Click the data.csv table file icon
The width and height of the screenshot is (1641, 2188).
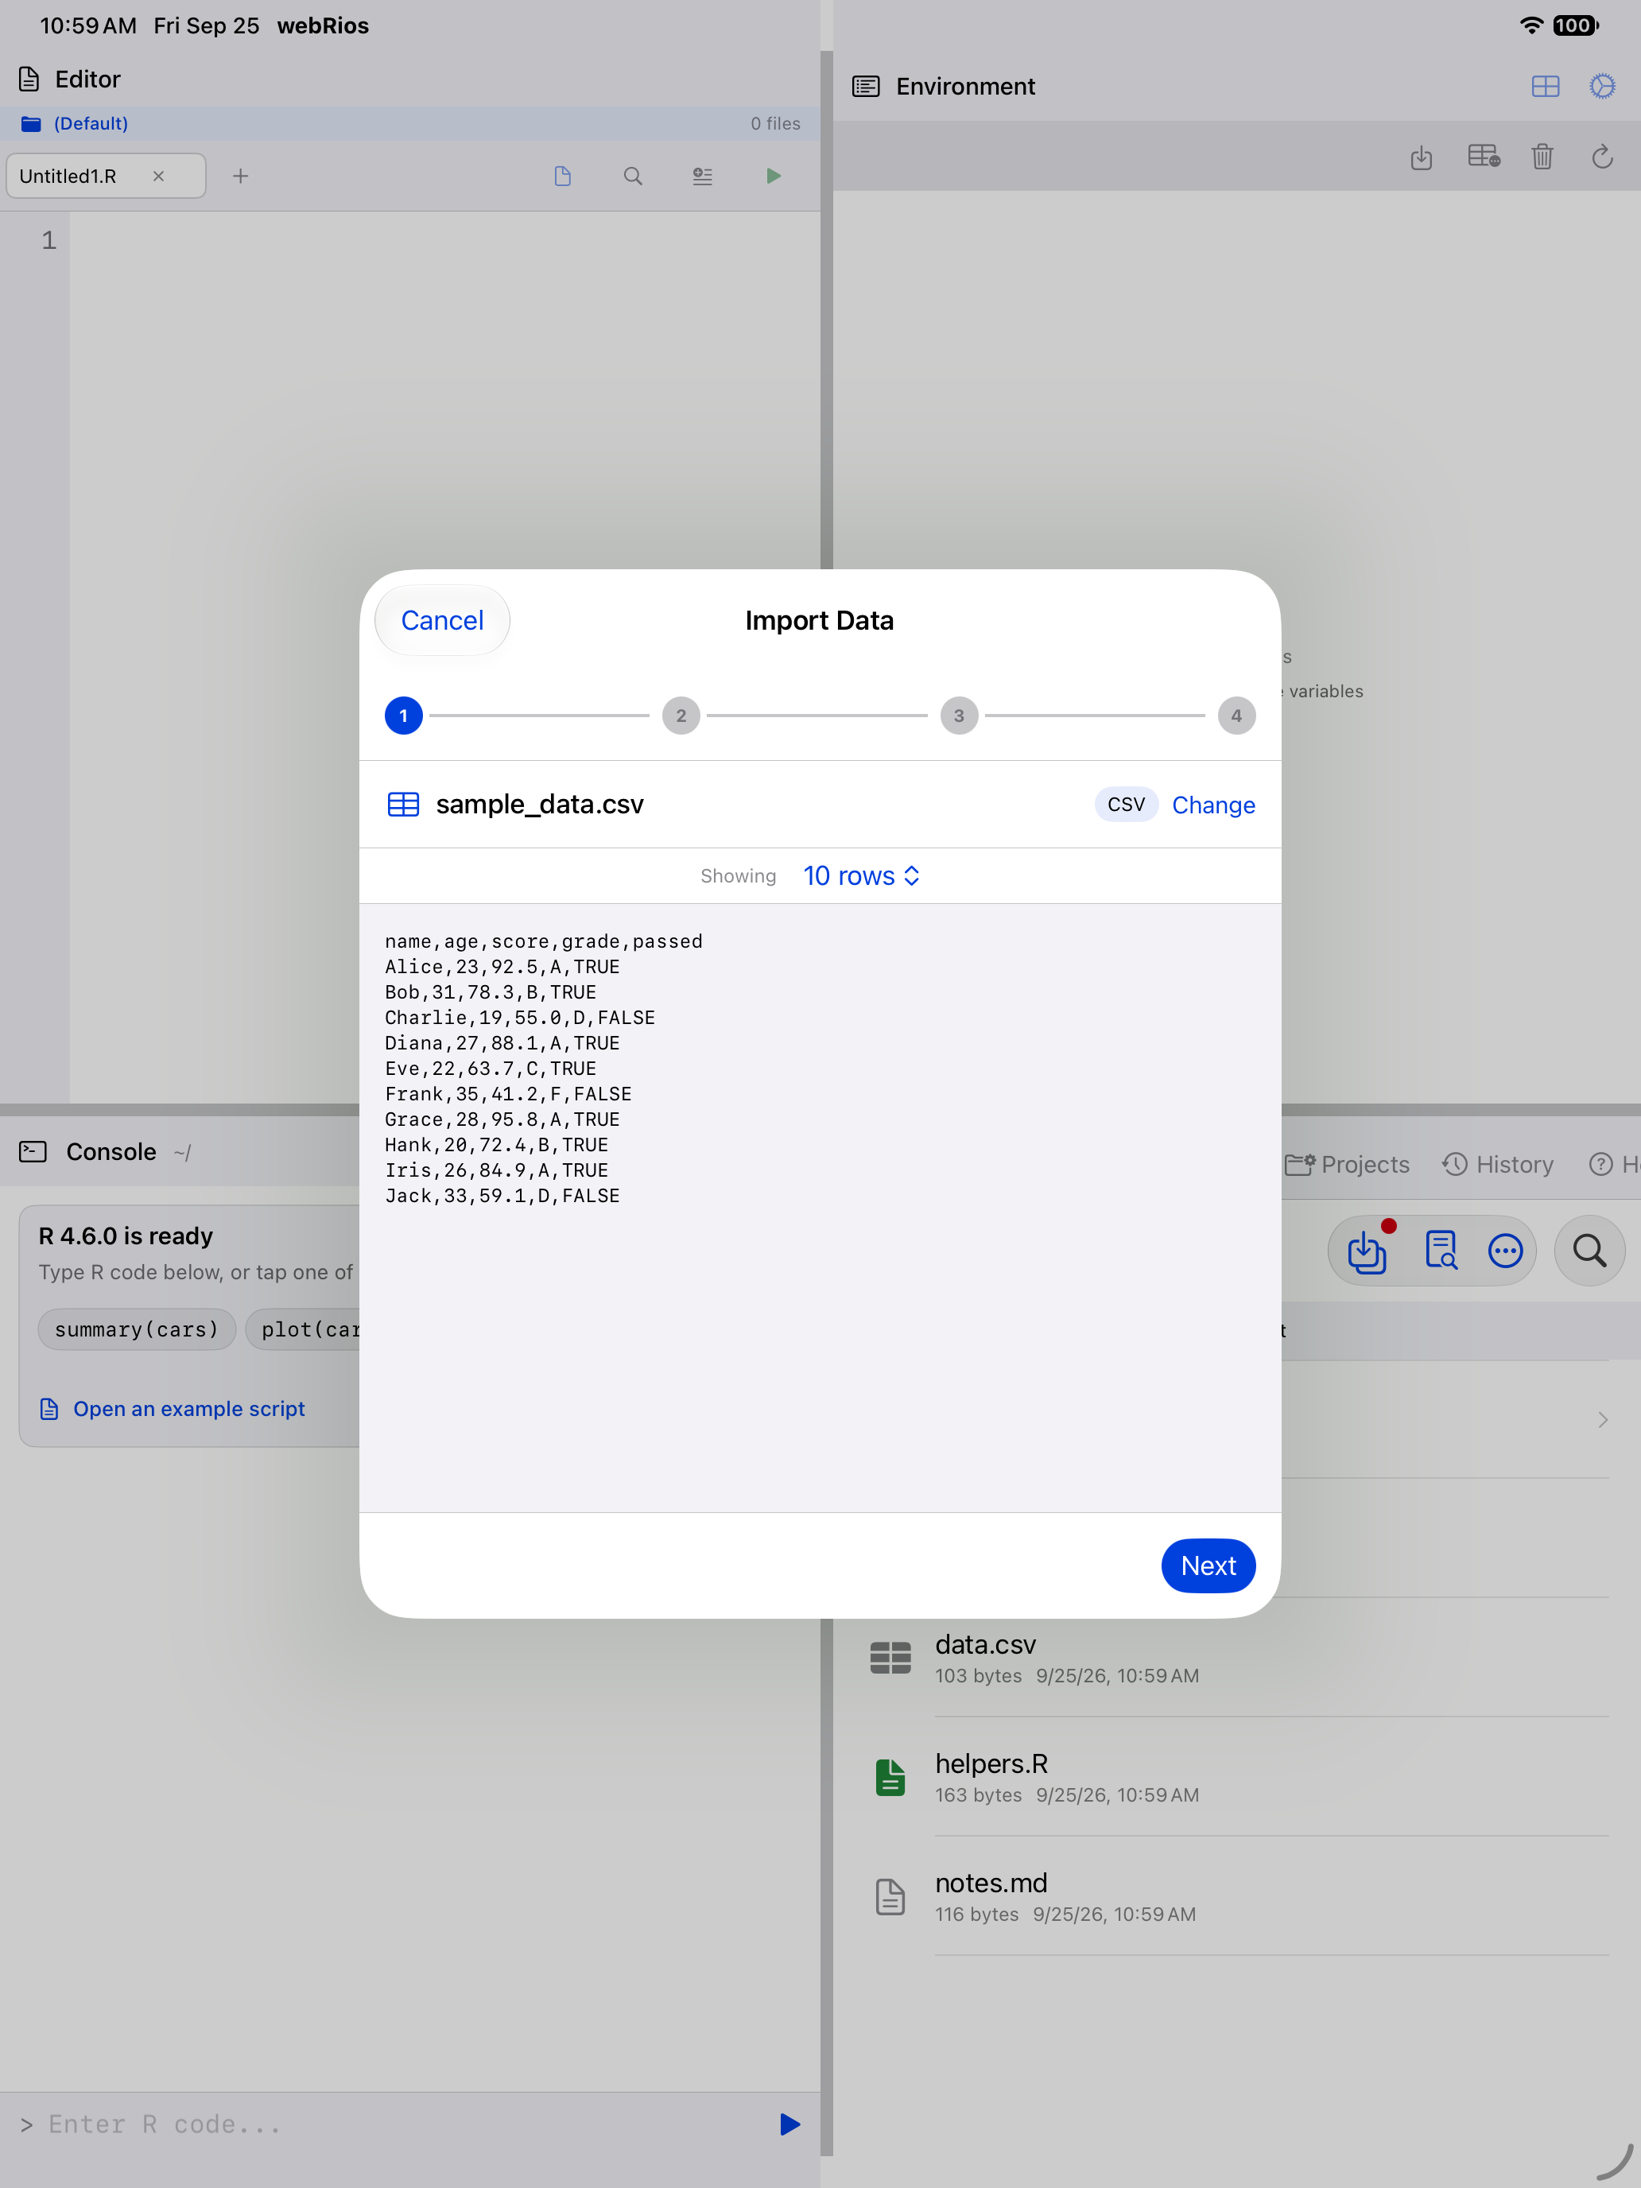(890, 1658)
